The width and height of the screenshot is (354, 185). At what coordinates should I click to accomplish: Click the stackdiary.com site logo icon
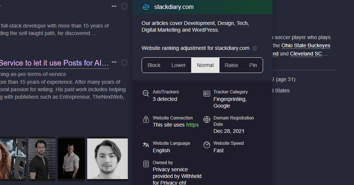tap(146, 7)
